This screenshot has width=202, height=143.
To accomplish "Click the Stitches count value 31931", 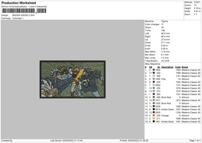I will tap(197, 2).
